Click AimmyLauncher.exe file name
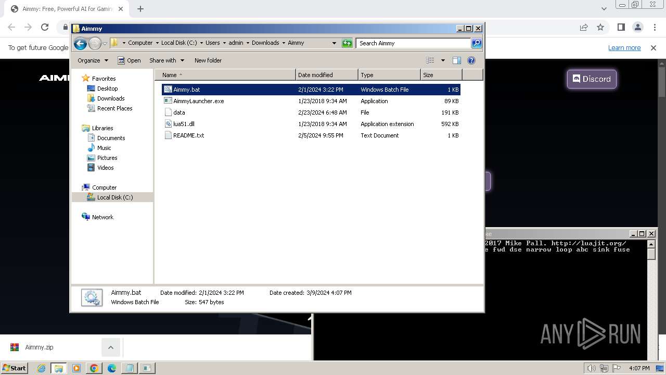666x375 pixels. [199, 101]
